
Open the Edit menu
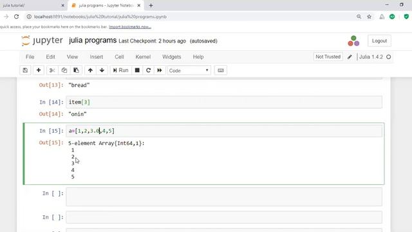click(50, 57)
